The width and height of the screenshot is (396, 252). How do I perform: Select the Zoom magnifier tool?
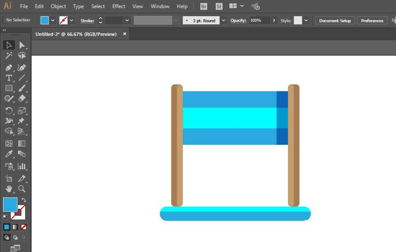pos(22,188)
